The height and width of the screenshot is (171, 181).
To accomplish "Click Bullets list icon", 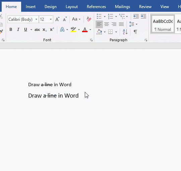I will click(99, 16).
